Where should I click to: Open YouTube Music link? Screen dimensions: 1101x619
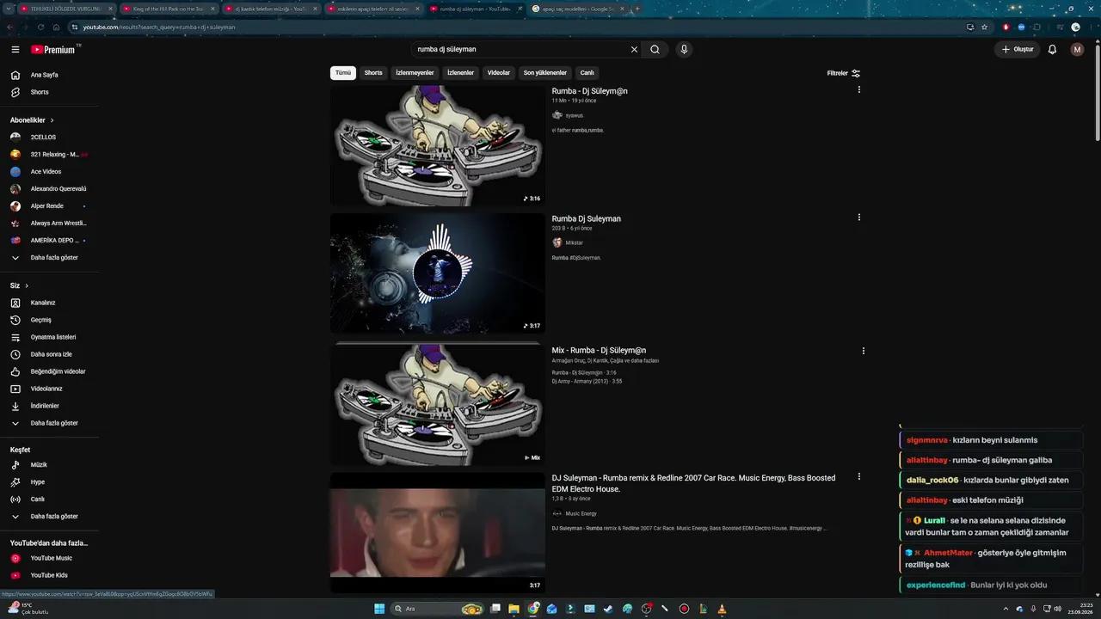point(50,558)
